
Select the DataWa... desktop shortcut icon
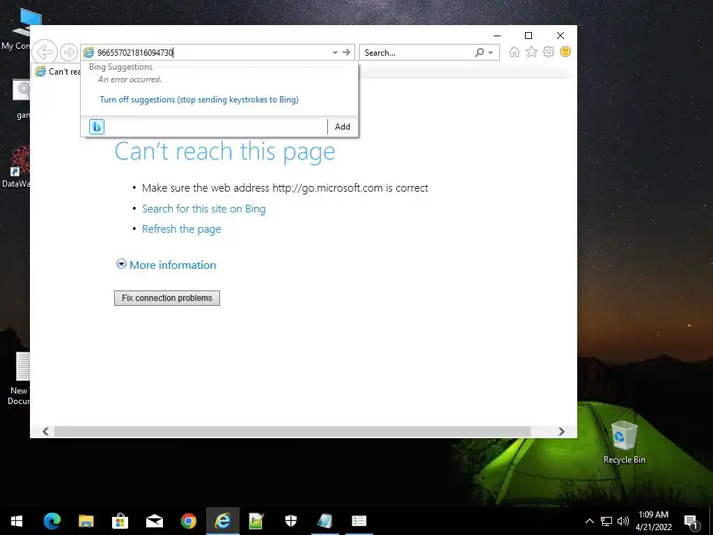(x=17, y=167)
